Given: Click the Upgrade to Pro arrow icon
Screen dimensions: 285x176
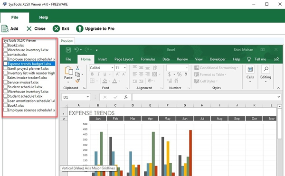Looking at the screenshot, I should coord(80,28).
